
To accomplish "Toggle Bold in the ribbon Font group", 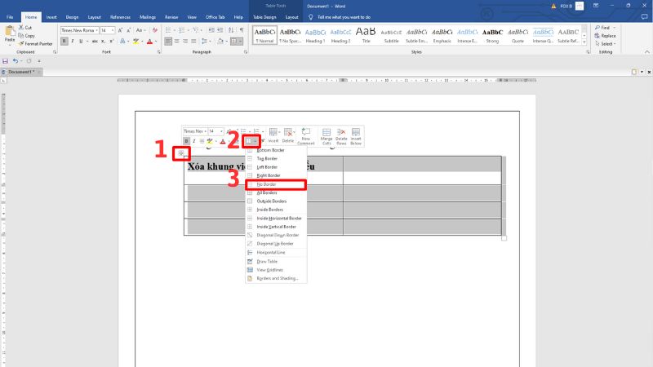I will pyautogui.click(x=64, y=41).
